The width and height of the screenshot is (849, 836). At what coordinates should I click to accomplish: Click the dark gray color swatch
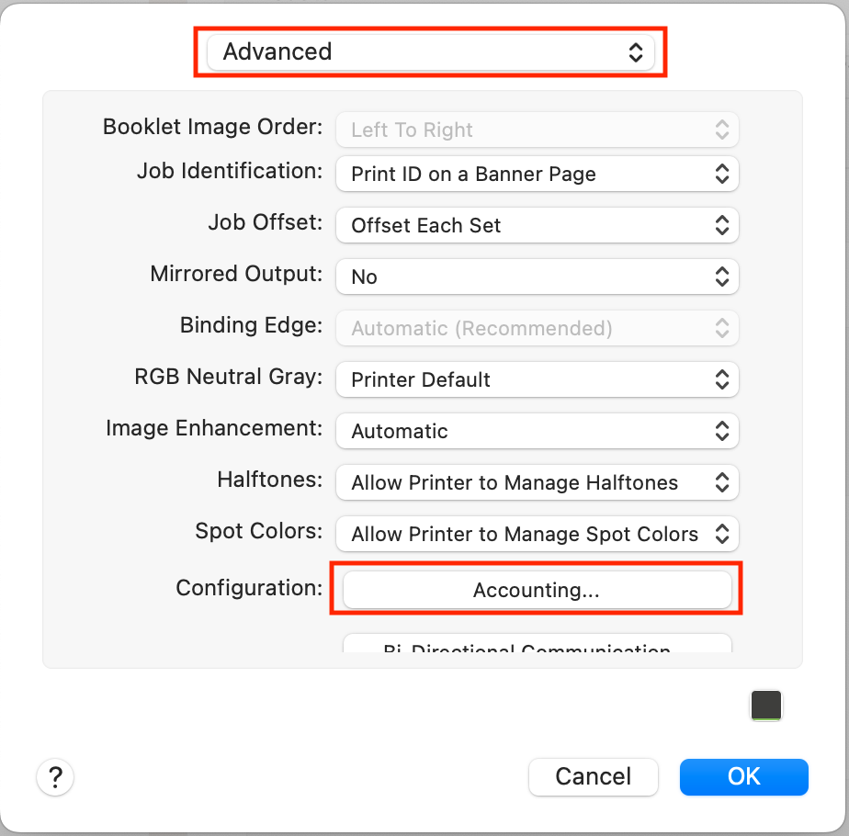pyautogui.click(x=765, y=706)
